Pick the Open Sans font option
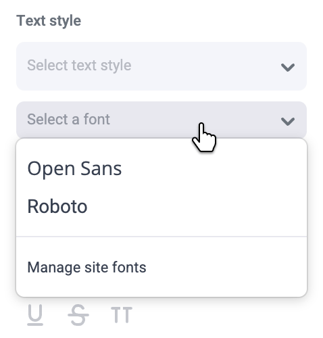 pyautogui.click(x=74, y=168)
